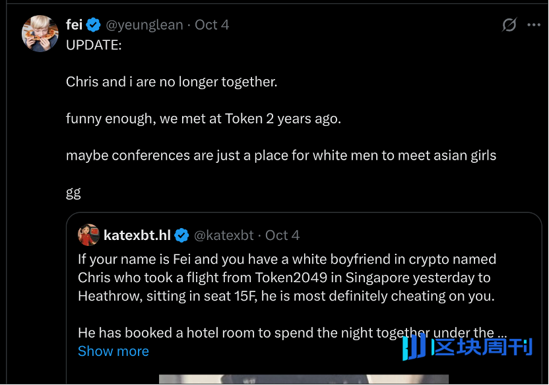Click the verified badge next to katexbt.hl
549x385 pixels.
pyautogui.click(x=181, y=235)
